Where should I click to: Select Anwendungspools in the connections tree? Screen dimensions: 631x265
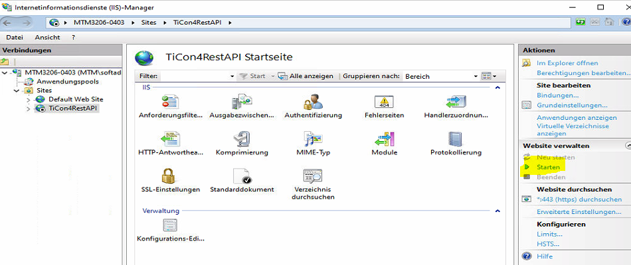(x=67, y=81)
